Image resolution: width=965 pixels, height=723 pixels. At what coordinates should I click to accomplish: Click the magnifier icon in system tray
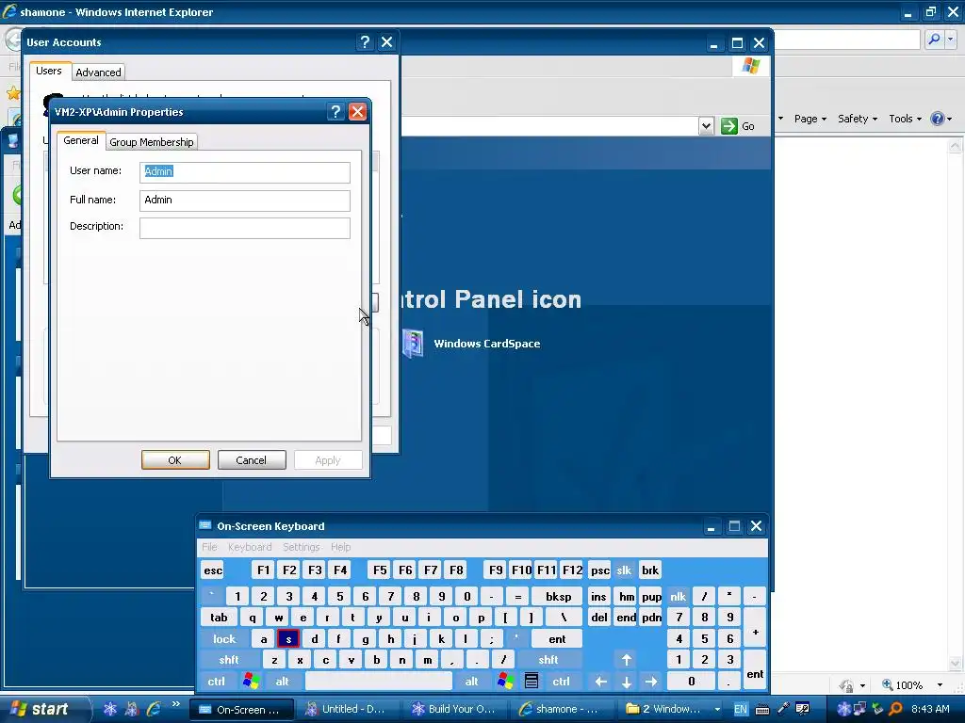tap(896, 709)
